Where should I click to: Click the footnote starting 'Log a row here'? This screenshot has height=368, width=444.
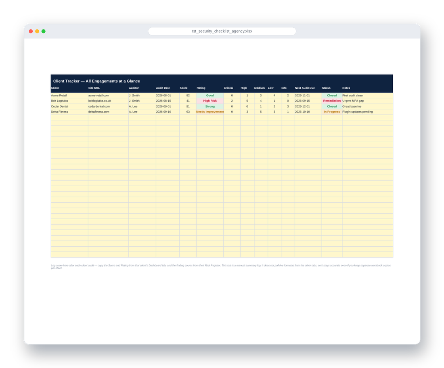click(x=221, y=267)
